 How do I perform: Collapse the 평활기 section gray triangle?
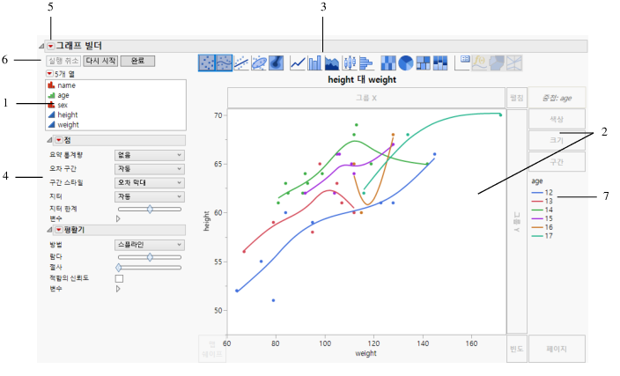point(49,230)
